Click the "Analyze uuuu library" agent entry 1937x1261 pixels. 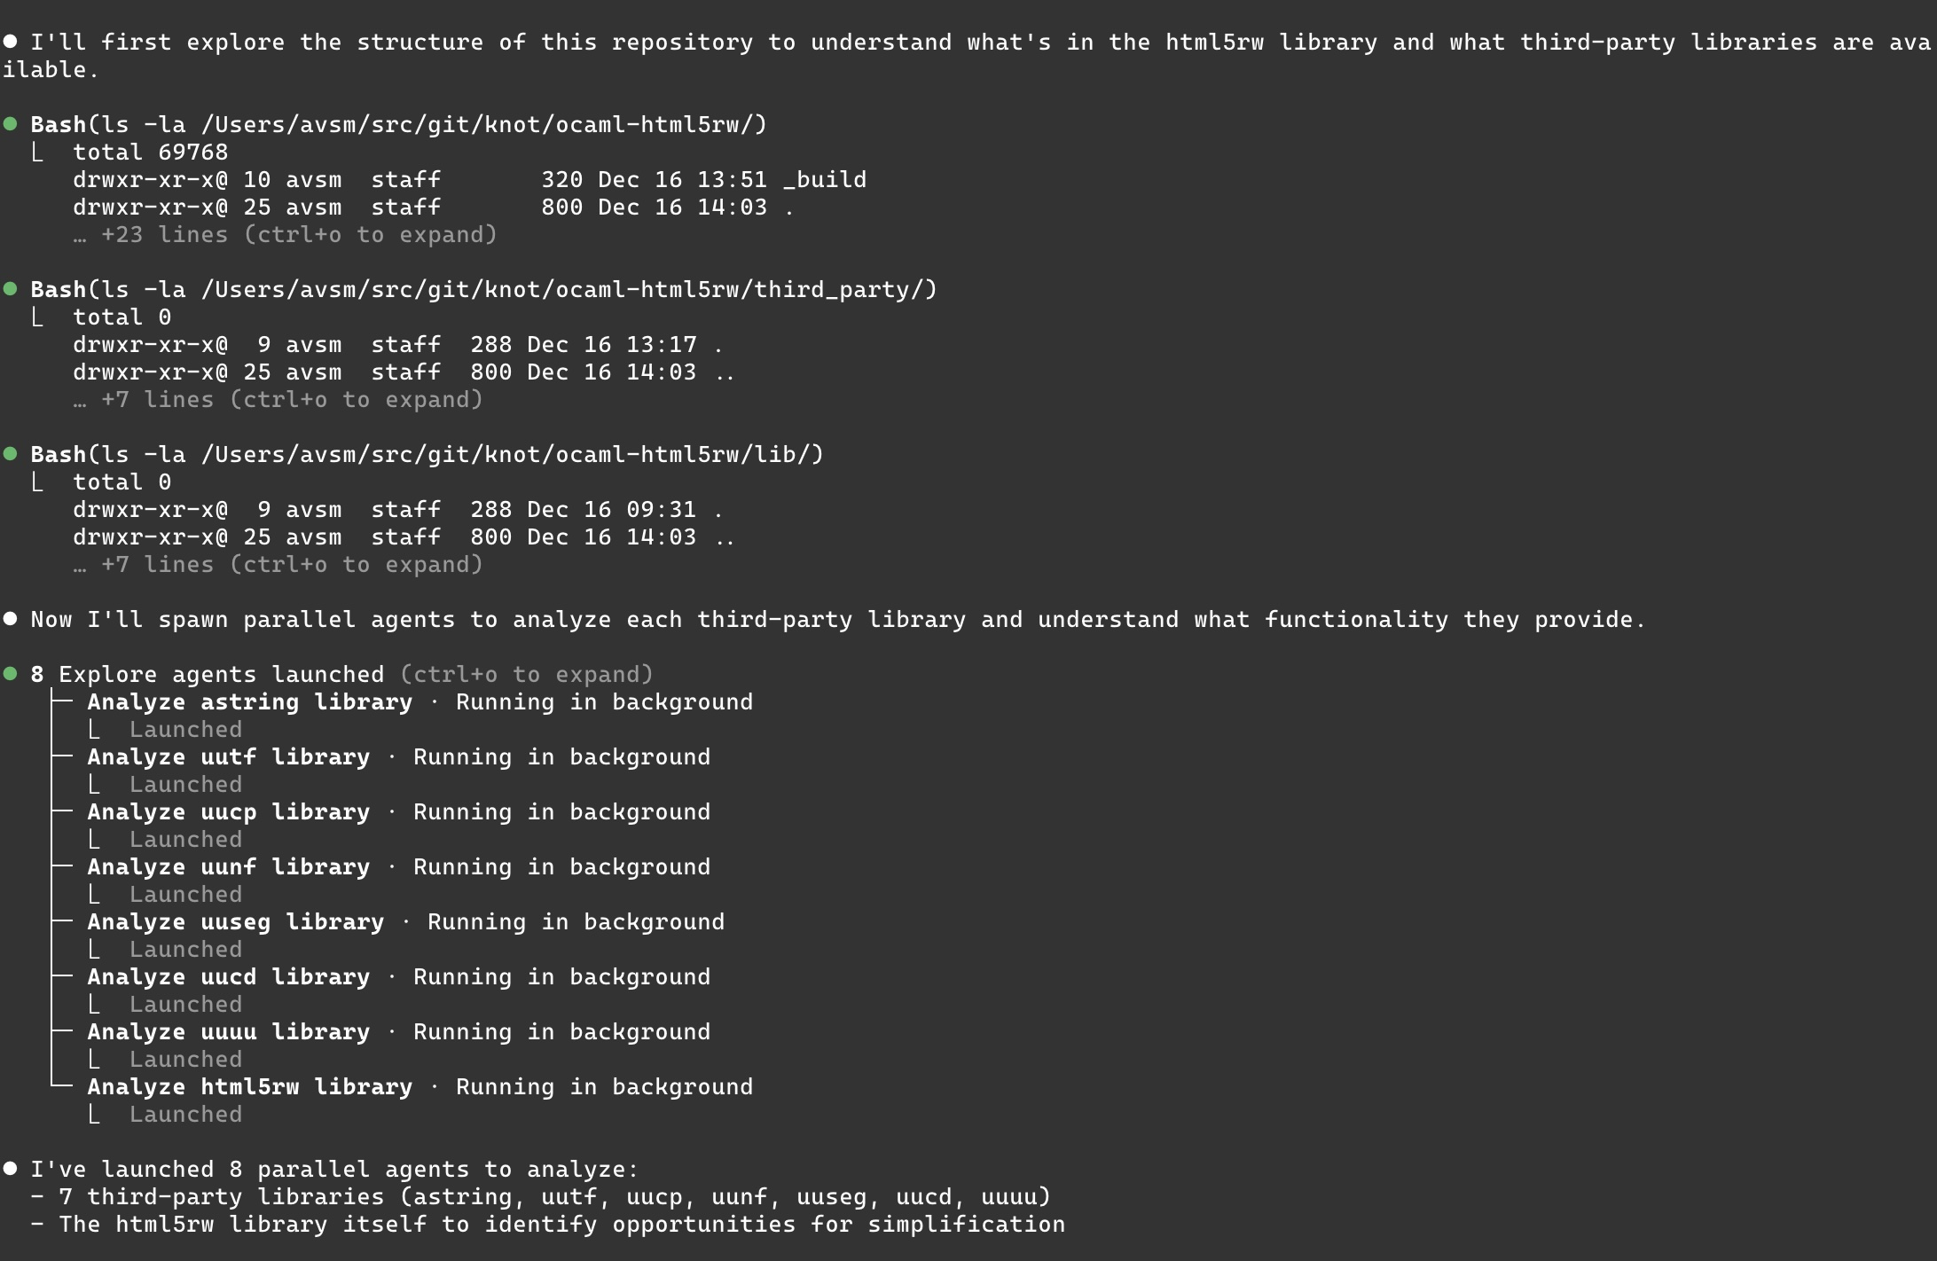point(228,1031)
